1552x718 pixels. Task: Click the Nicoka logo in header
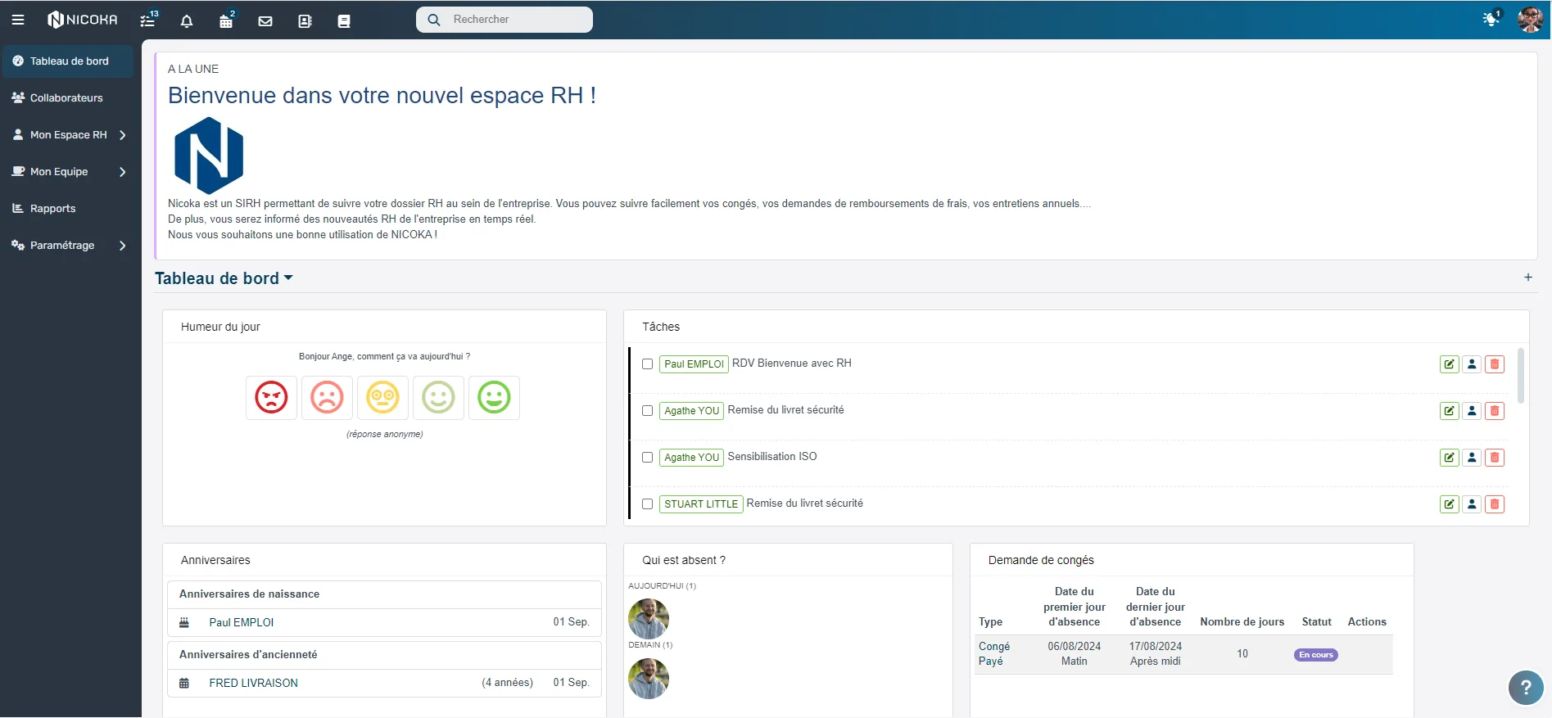(x=83, y=20)
